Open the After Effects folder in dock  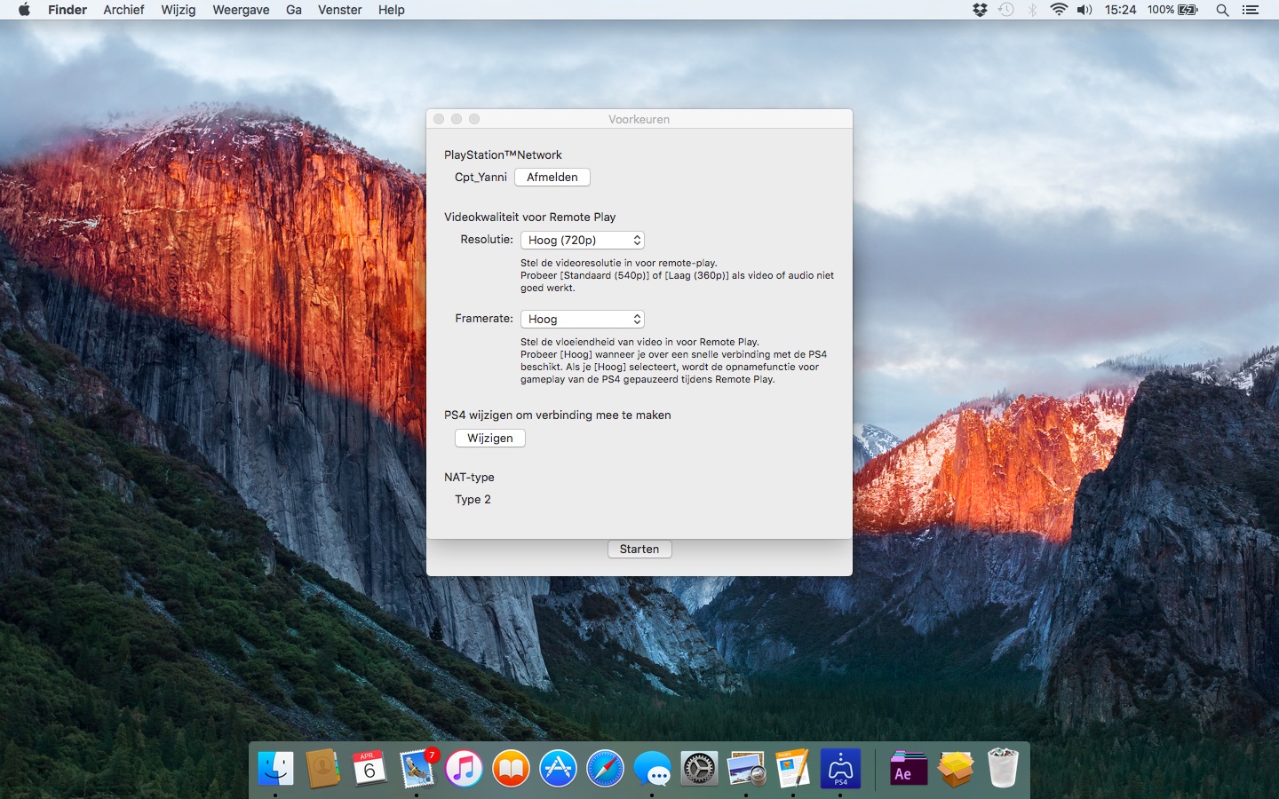(x=908, y=768)
